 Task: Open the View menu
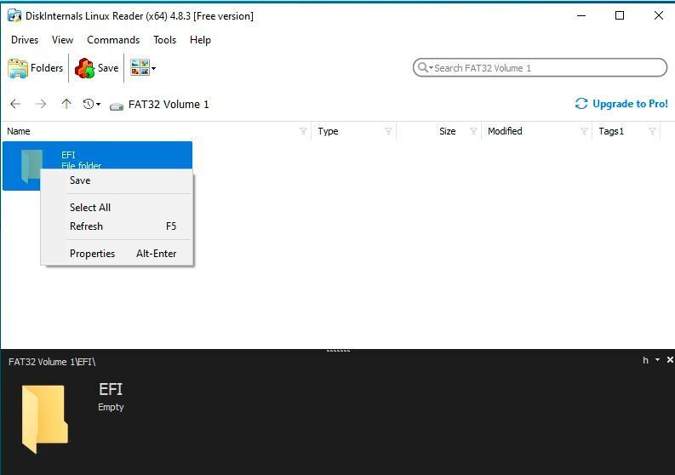pos(62,40)
